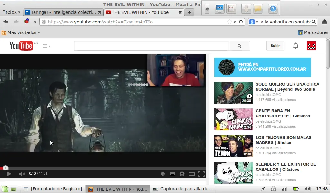Open video settings gear icon

click(182, 174)
